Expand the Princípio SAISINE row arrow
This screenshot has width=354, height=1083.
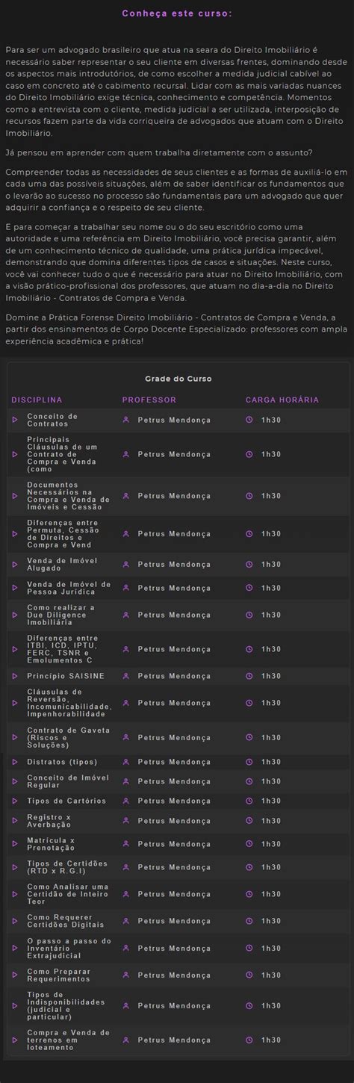[x=15, y=676]
